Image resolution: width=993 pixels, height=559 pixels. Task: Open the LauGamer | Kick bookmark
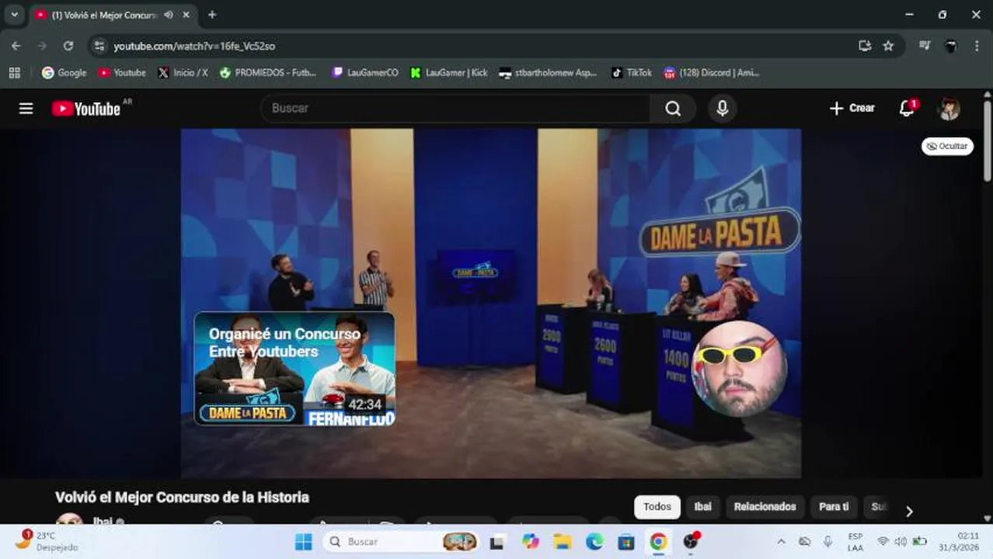448,72
